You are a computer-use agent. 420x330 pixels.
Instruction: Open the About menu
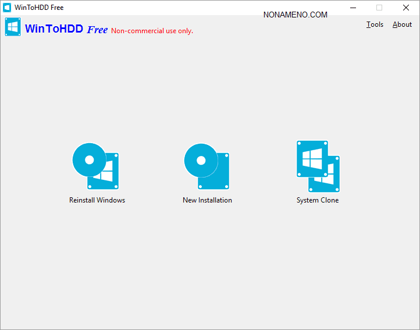pos(402,24)
